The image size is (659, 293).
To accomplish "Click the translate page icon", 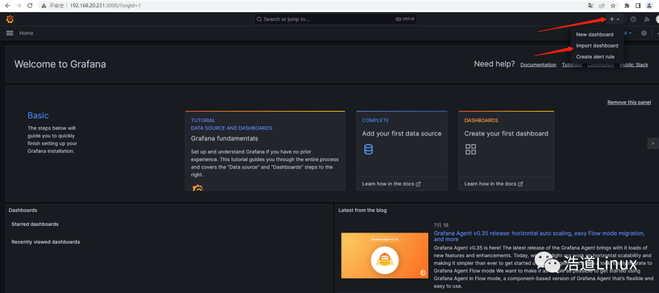I will [x=591, y=5].
